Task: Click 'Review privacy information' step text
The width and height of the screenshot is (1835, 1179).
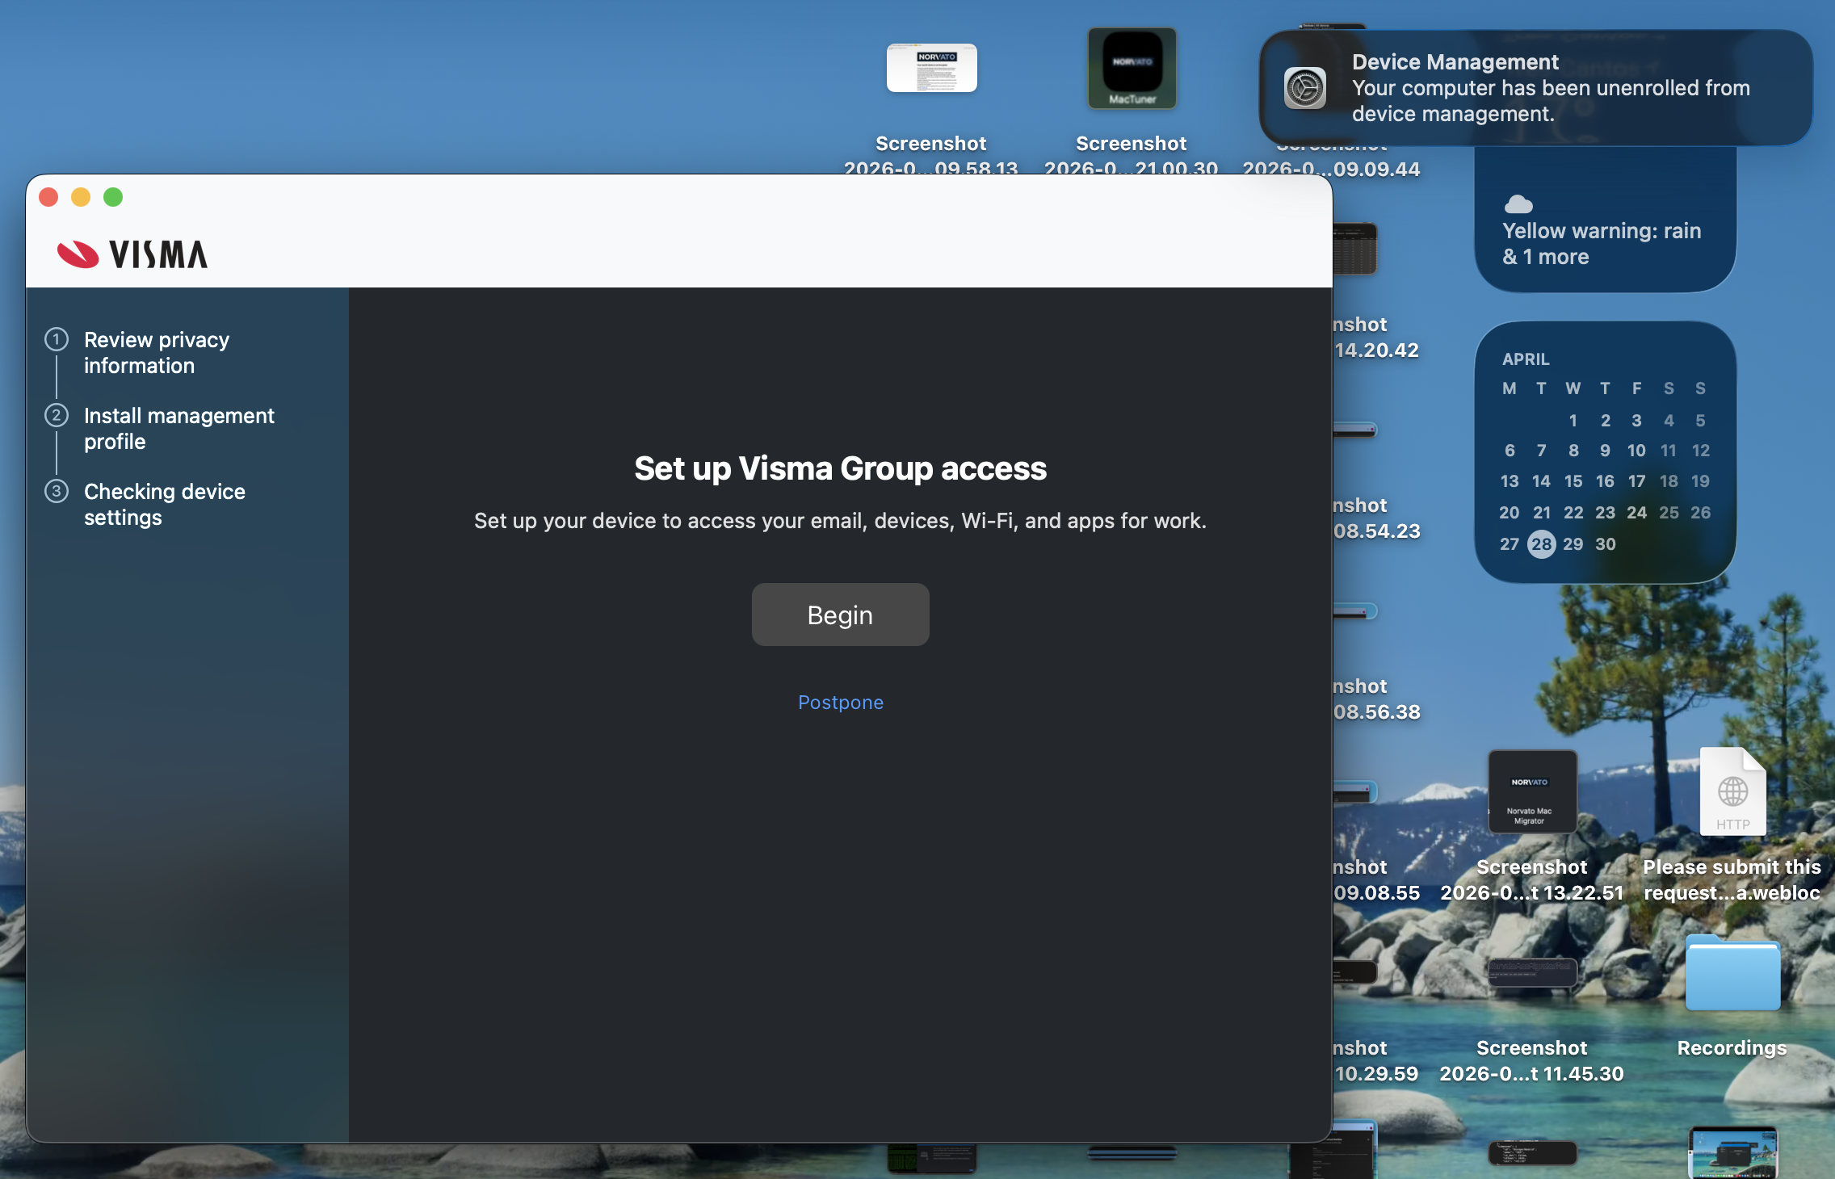Action: (x=157, y=353)
